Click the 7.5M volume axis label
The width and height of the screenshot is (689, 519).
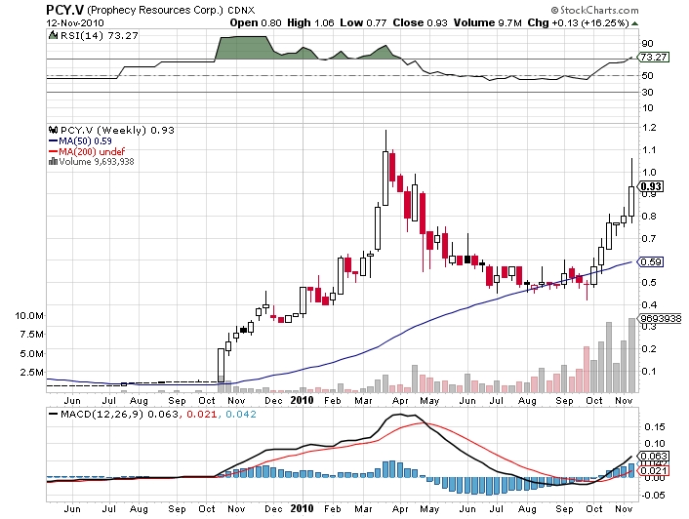point(31,335)
